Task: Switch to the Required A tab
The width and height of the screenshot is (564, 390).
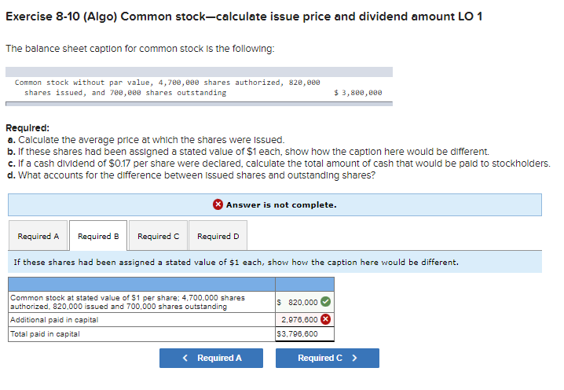Action: coord(38,236)
